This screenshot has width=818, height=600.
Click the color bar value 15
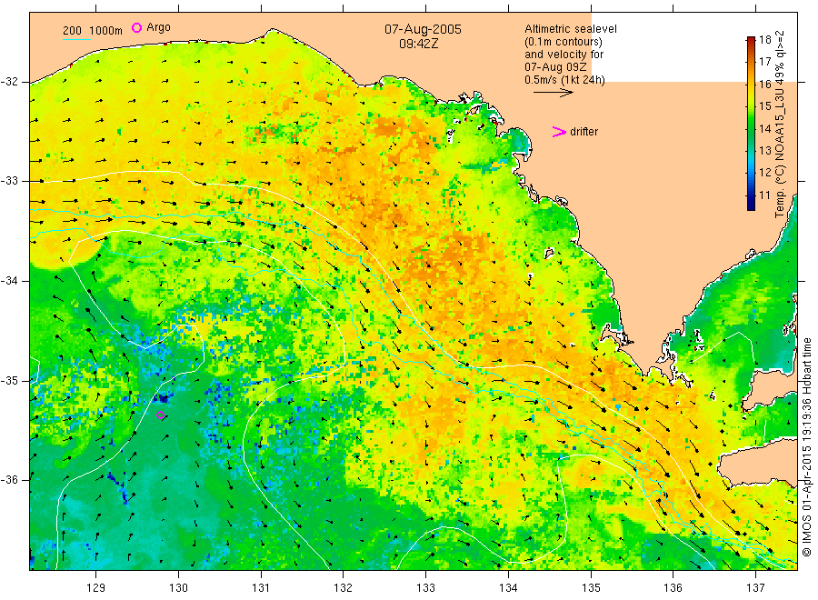click(x=764, y=106)
